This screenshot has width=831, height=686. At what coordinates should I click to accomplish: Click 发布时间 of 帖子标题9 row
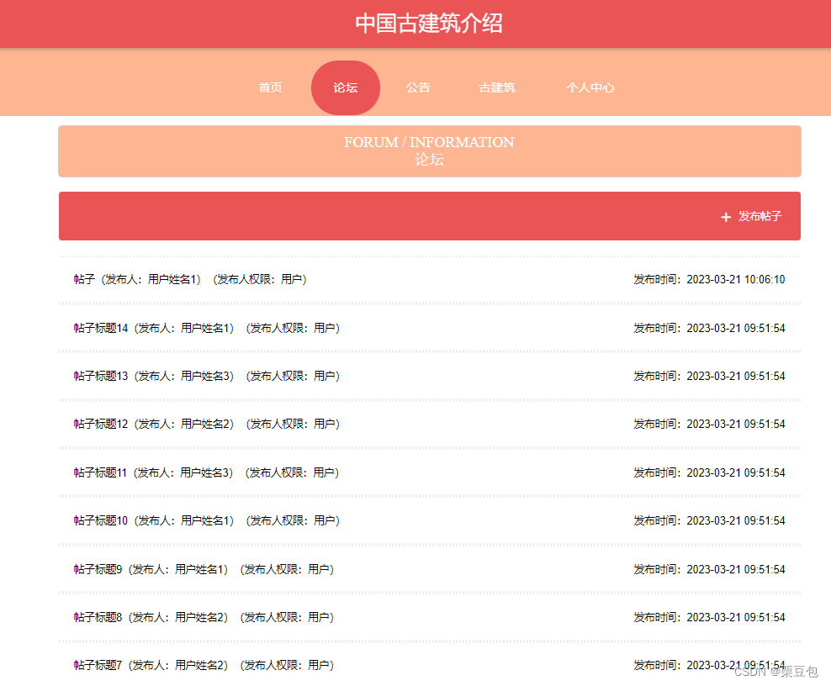pyautogui.click(x=710, y=569)
